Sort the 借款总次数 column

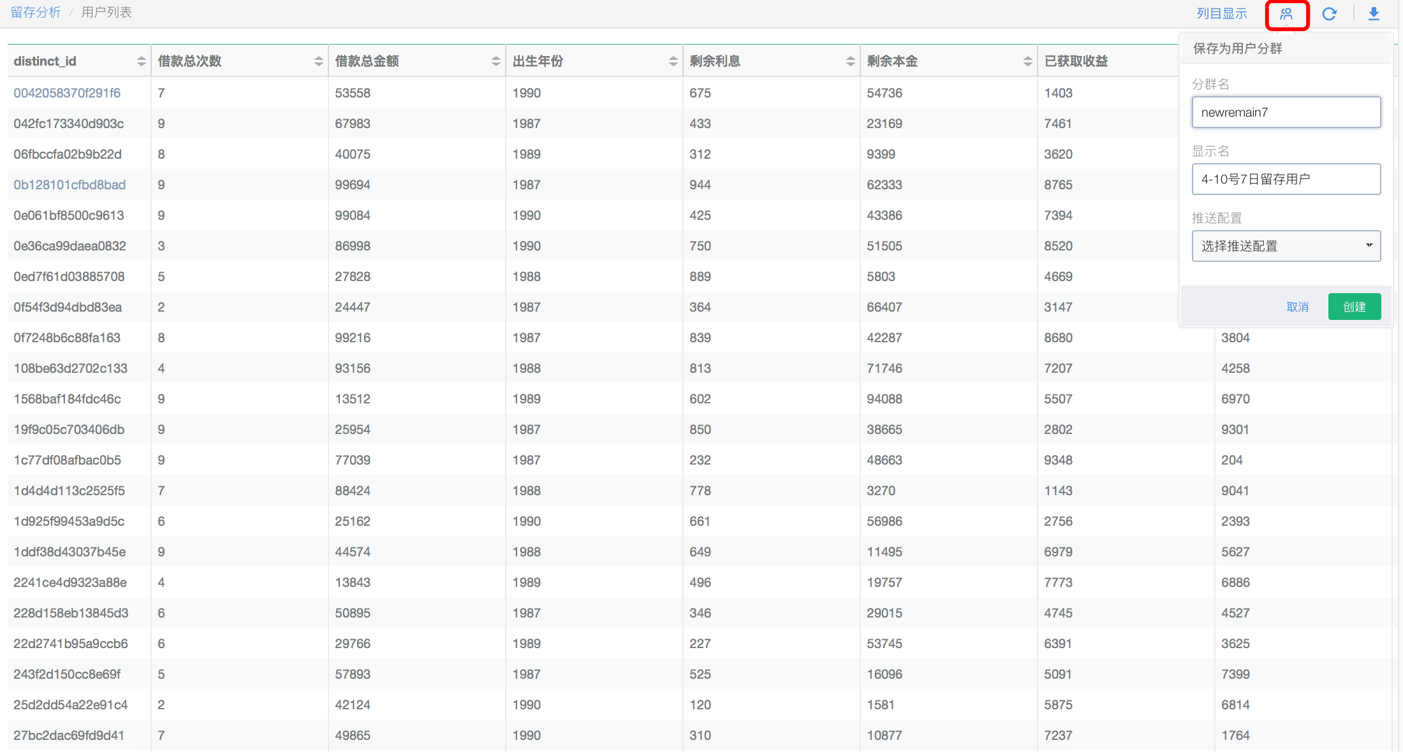pos(318,61)
